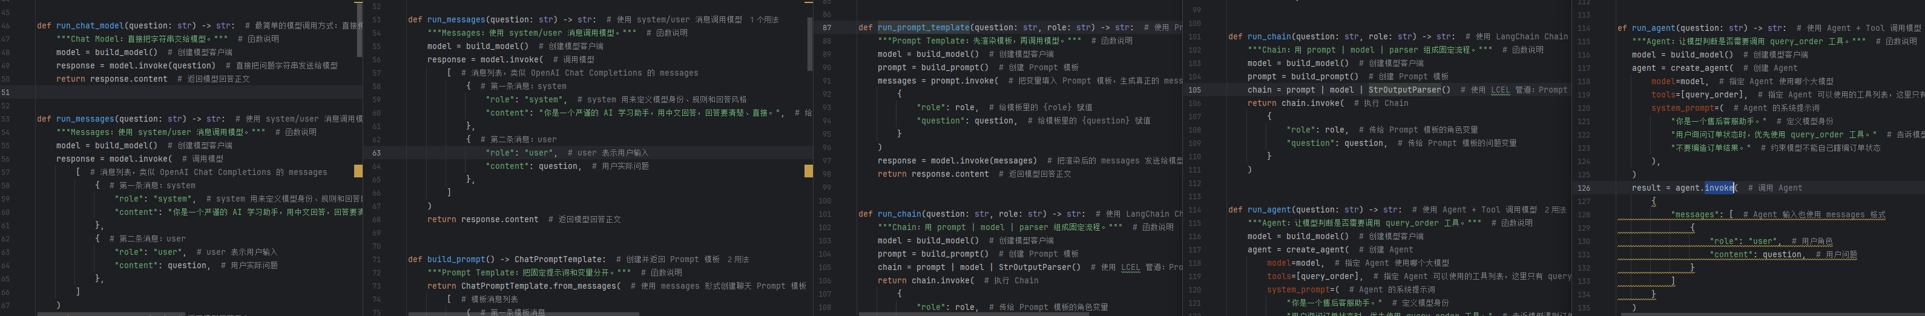Viewport: 1925px width, 316px height.
Task: Click the 'Chat Model' docstring line
Action: tap(142, 39)
